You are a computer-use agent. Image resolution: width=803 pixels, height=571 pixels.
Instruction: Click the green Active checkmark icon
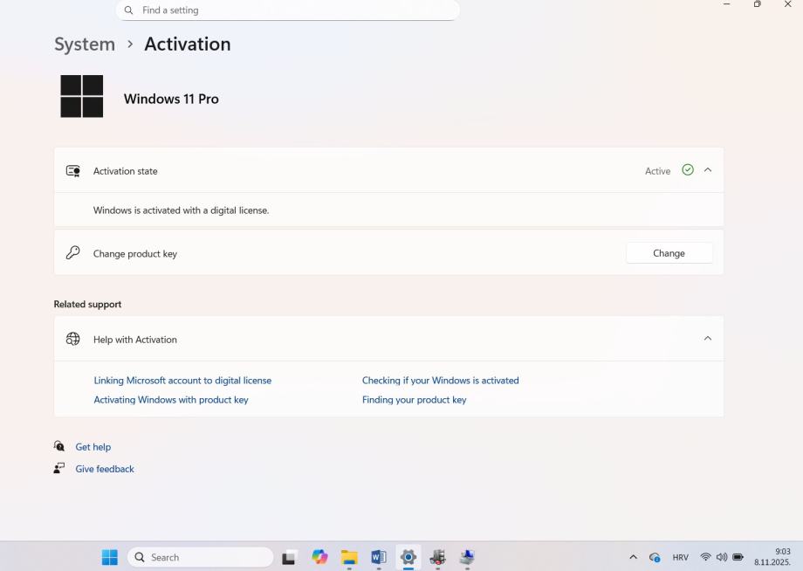(x=688, y=170)
